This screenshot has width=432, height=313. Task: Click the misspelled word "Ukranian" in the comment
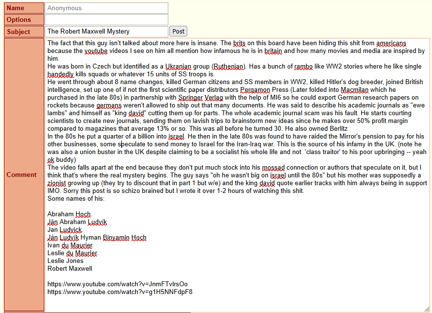pyautogui.click(x=178, y=67)
